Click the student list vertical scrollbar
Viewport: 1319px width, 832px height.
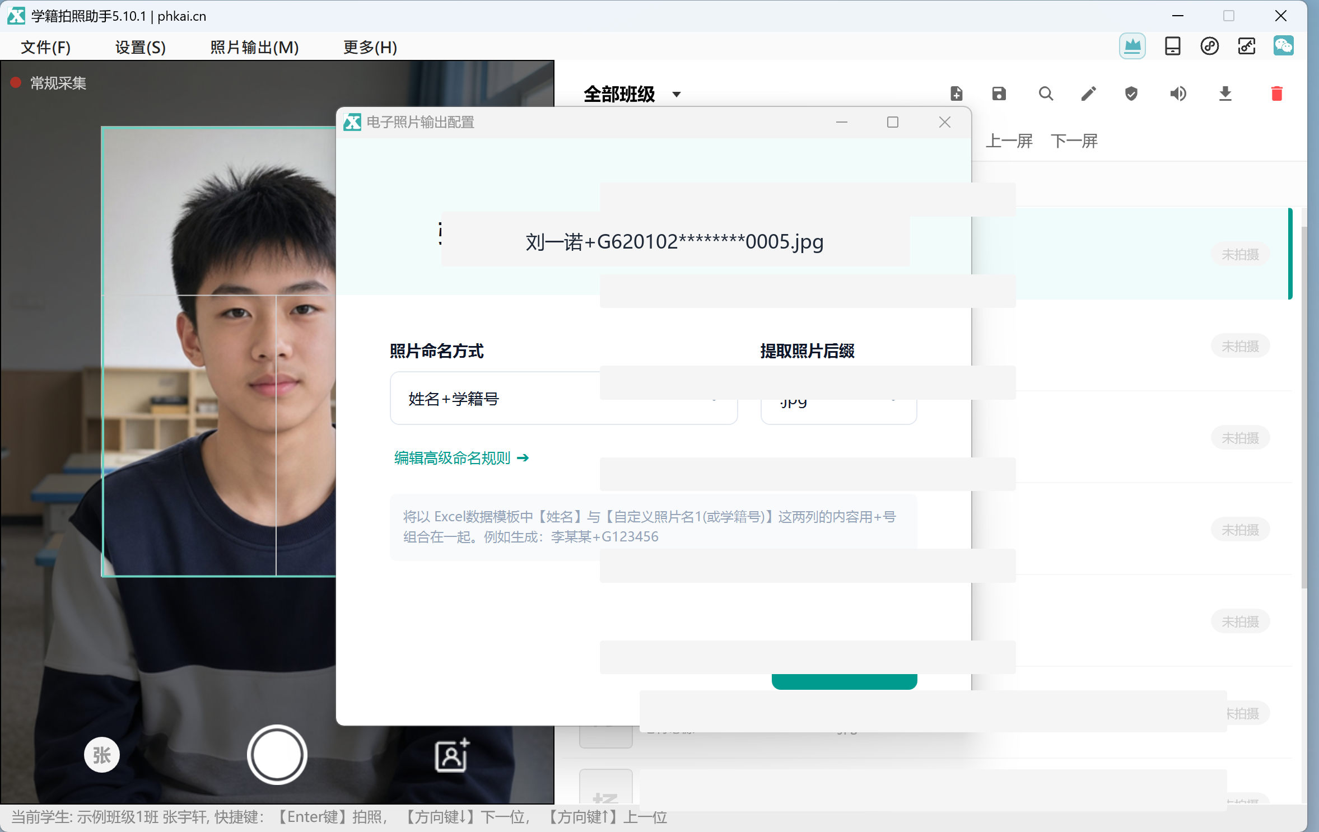click(1303, 406)
